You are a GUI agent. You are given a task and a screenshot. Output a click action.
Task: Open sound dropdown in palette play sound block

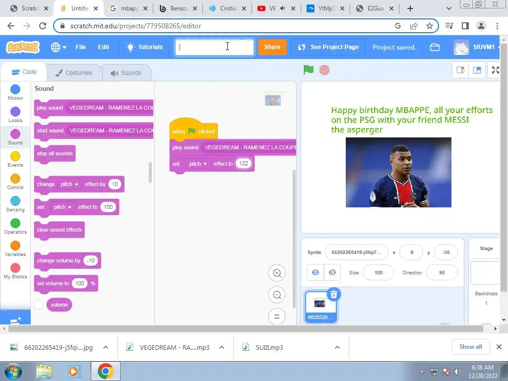pos(110,108)
